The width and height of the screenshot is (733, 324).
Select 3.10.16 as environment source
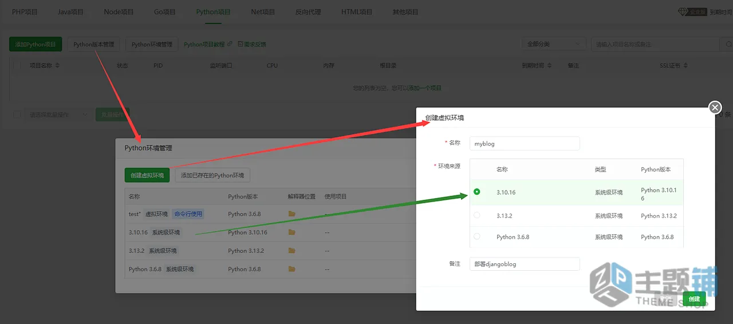tap(477, 192)
